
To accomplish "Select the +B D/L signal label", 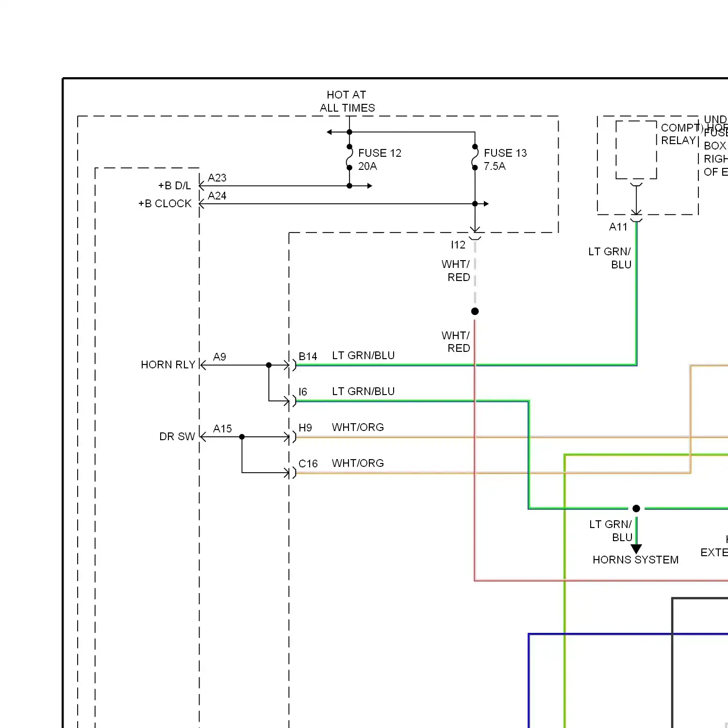I will pyautogui.click(x=175, y=185).
